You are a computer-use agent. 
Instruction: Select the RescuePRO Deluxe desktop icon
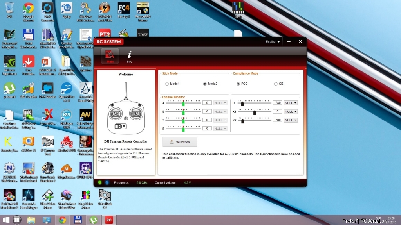(x=143, y=12)
